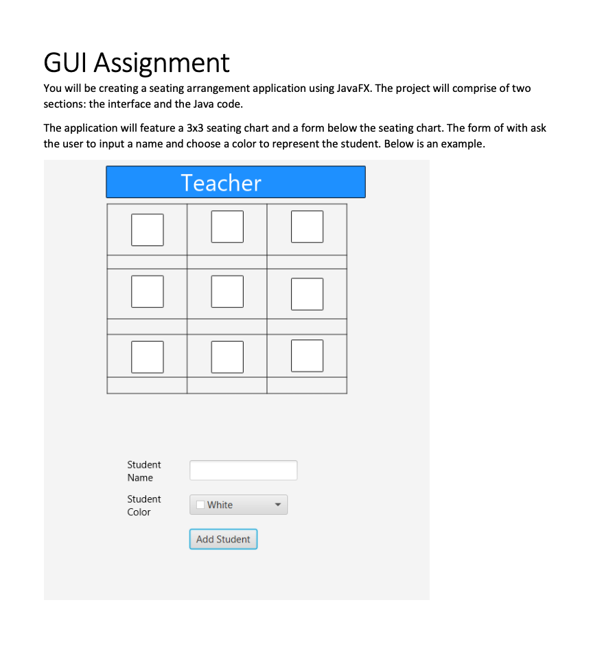Select the blue Teacher header bar
The image size is (604, 646).
(235, 182)
